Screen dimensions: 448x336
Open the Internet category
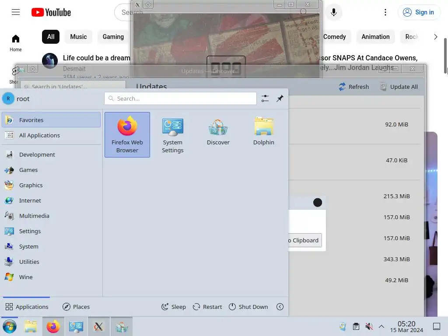click(x=51, y=200)
